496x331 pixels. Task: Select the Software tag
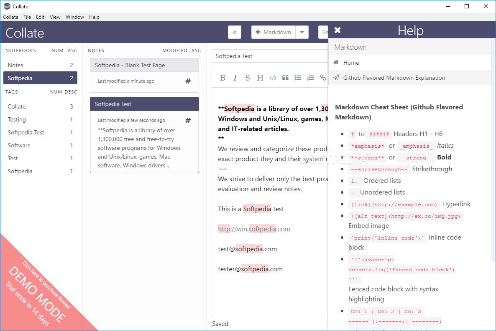tap(40, 145)
